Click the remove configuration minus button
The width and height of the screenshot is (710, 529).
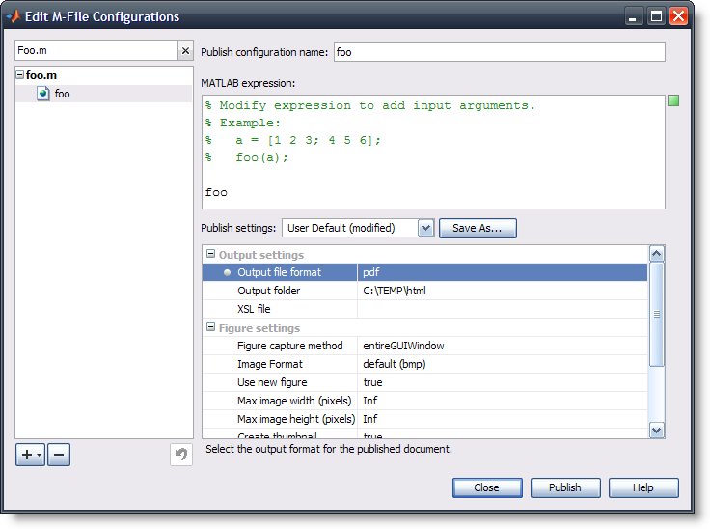click(x=59, y=456)
